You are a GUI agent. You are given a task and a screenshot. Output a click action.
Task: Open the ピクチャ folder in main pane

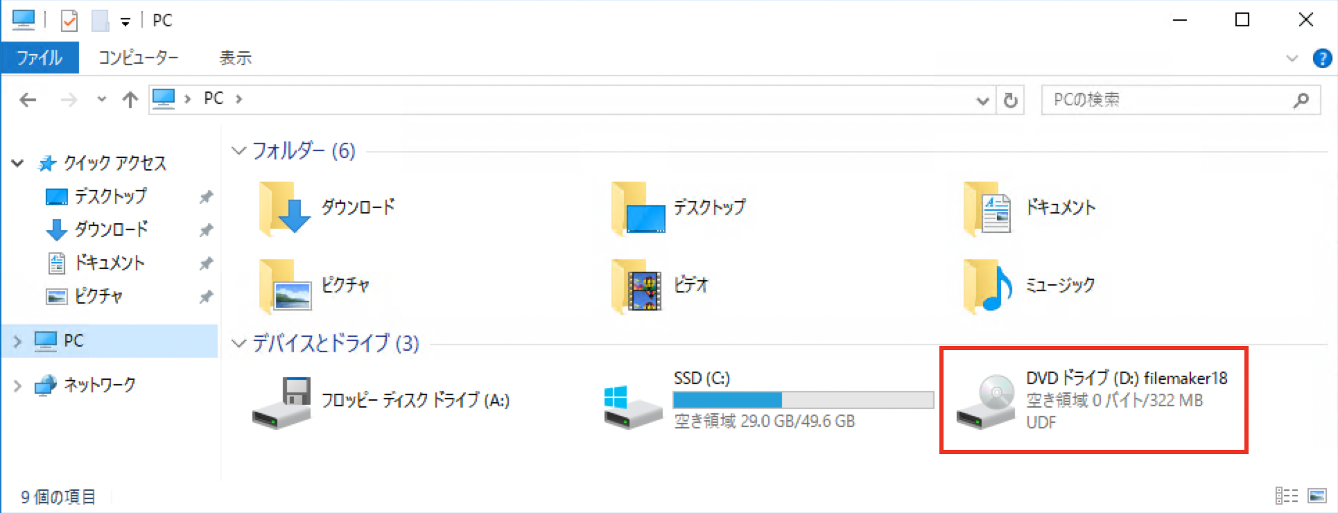(x=315, y=285)
